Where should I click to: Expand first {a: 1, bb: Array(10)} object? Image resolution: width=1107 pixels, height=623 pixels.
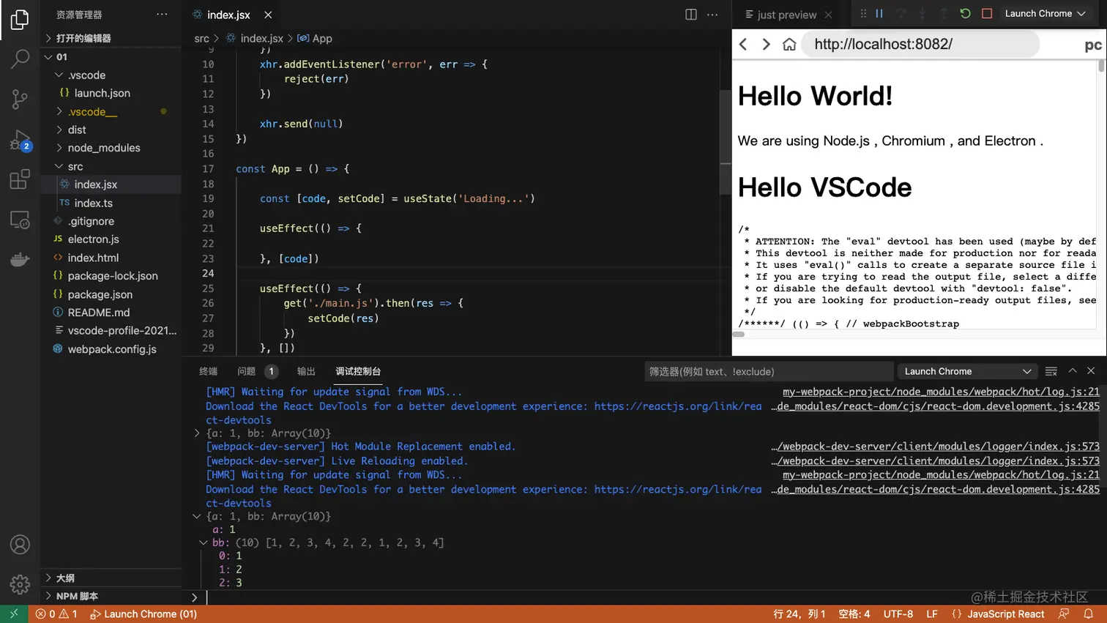(197, 433)
